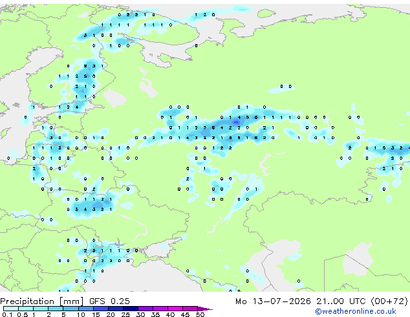Click the '21..00 UTC (00+72)' time label

click(362, 301)
